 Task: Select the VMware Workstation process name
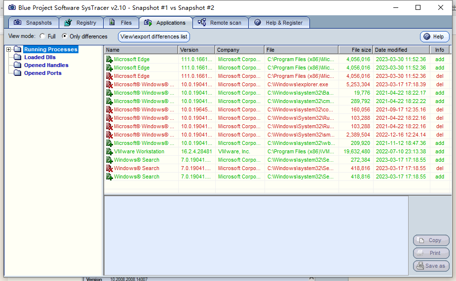pyautogui.click(x=139, y=152)
